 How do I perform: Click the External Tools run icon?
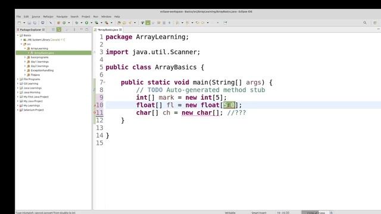click(107, 23)
